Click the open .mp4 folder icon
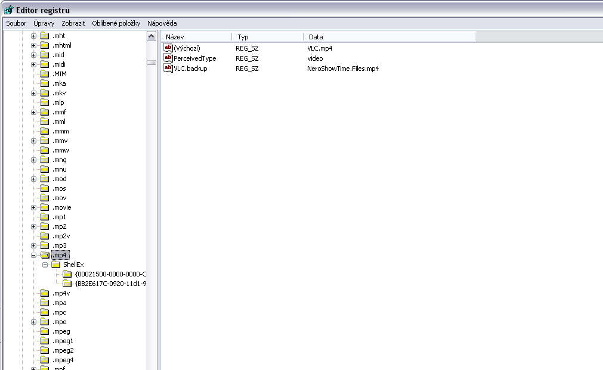The height and width of the screenshot is (370, 603). click(x=45, y=255)
